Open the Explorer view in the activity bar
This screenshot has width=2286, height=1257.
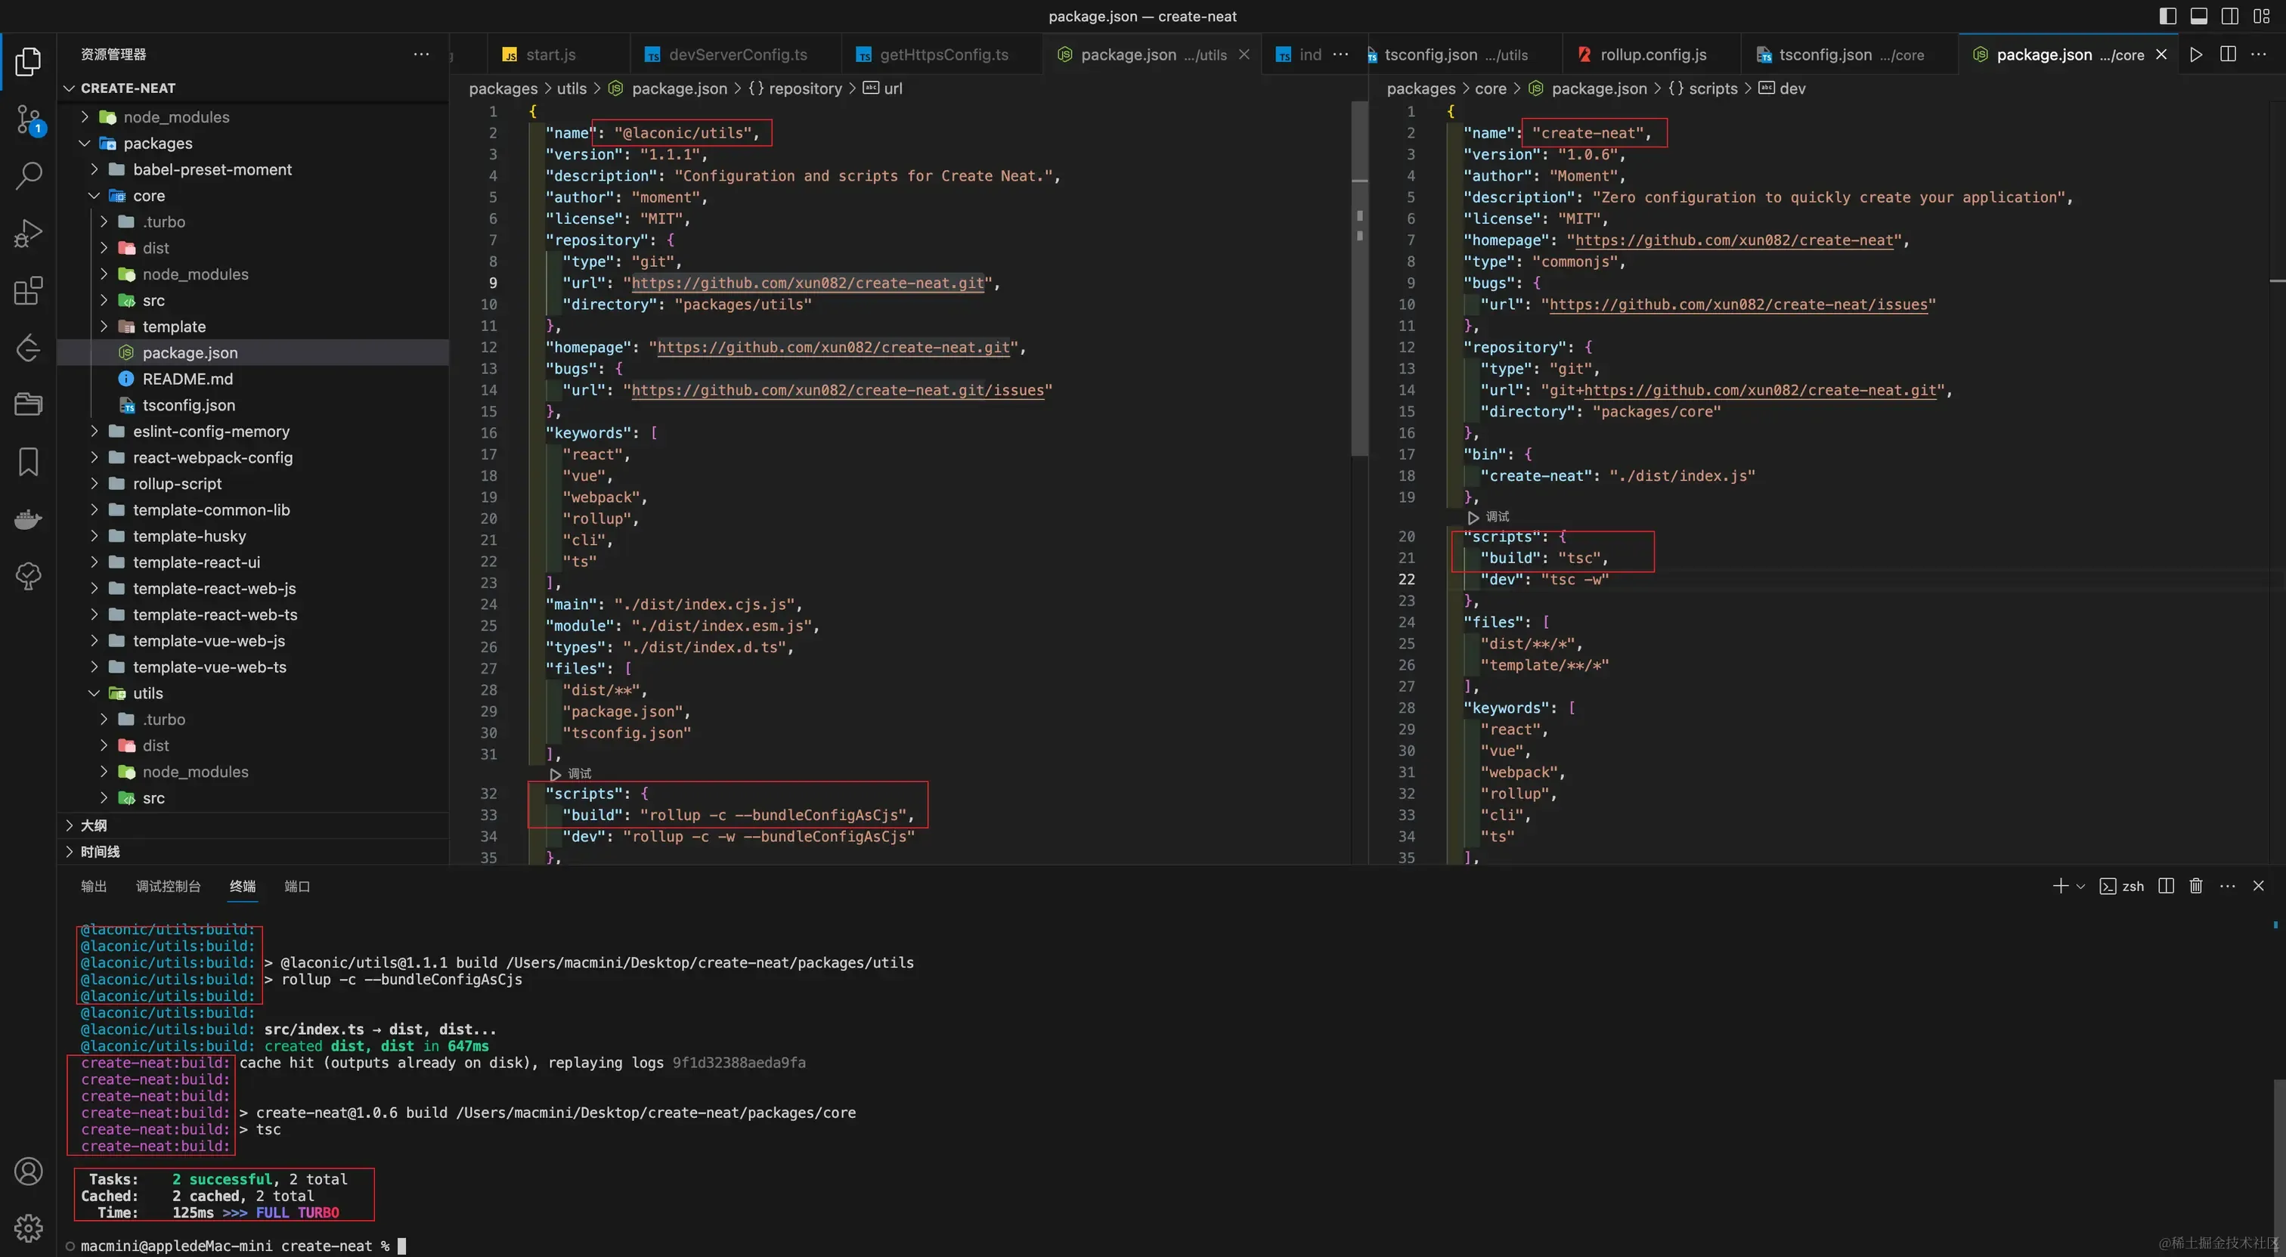tap(29, 61)
